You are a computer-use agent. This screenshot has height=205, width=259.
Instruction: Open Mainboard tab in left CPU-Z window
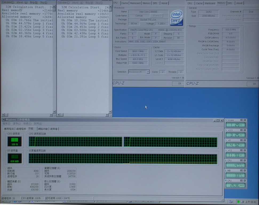pos(135,3)
